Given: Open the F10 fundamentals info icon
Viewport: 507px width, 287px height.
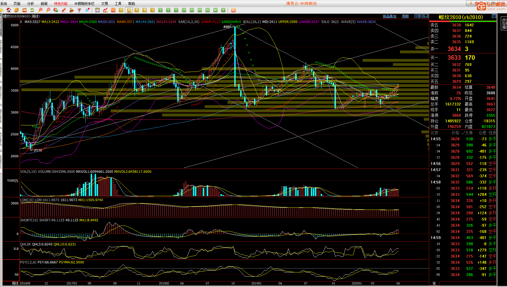Looking at the screenshot, I should pos(24,10).
